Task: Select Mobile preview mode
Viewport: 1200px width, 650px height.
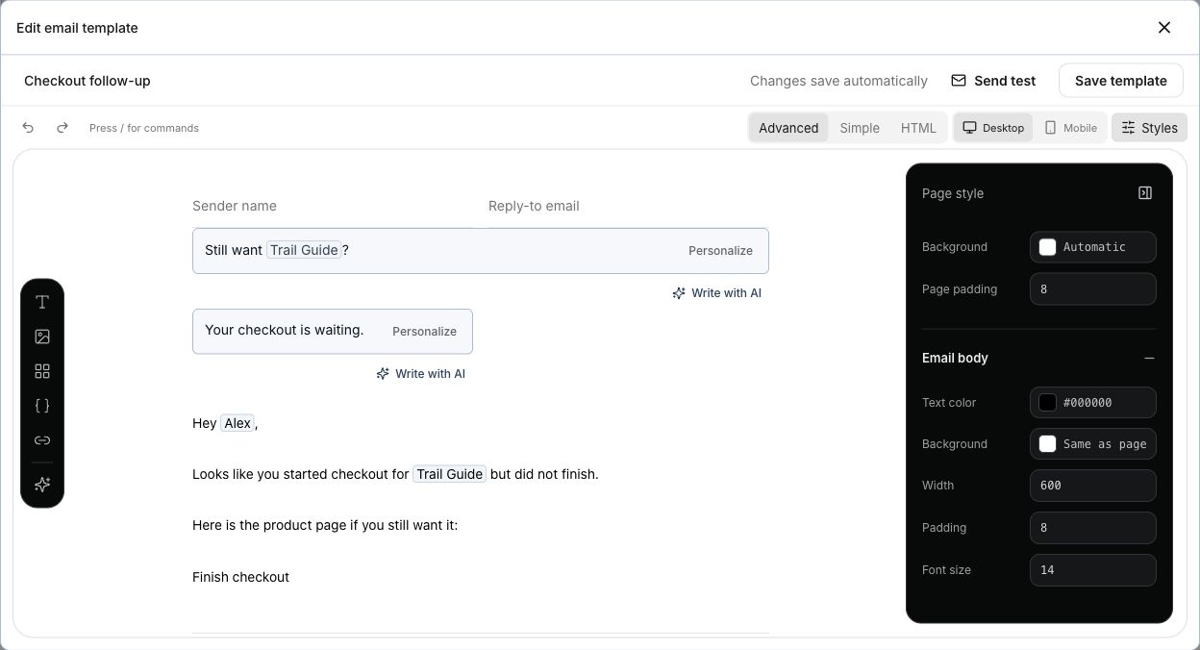Action: (1071, 128)
